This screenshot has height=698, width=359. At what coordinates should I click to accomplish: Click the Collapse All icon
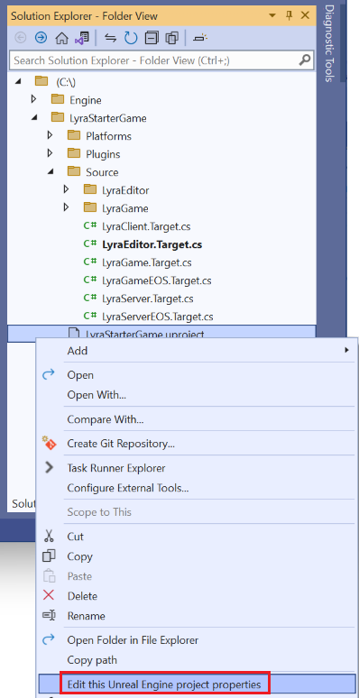[x=152, y=38]
